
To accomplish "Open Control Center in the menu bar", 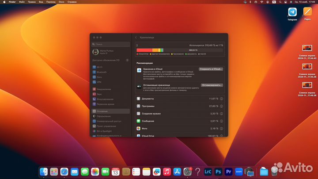I will pyautogui.click(x=286, y=2).
